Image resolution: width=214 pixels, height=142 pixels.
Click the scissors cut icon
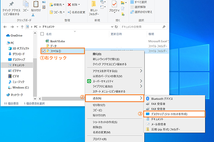pos(33,15)
